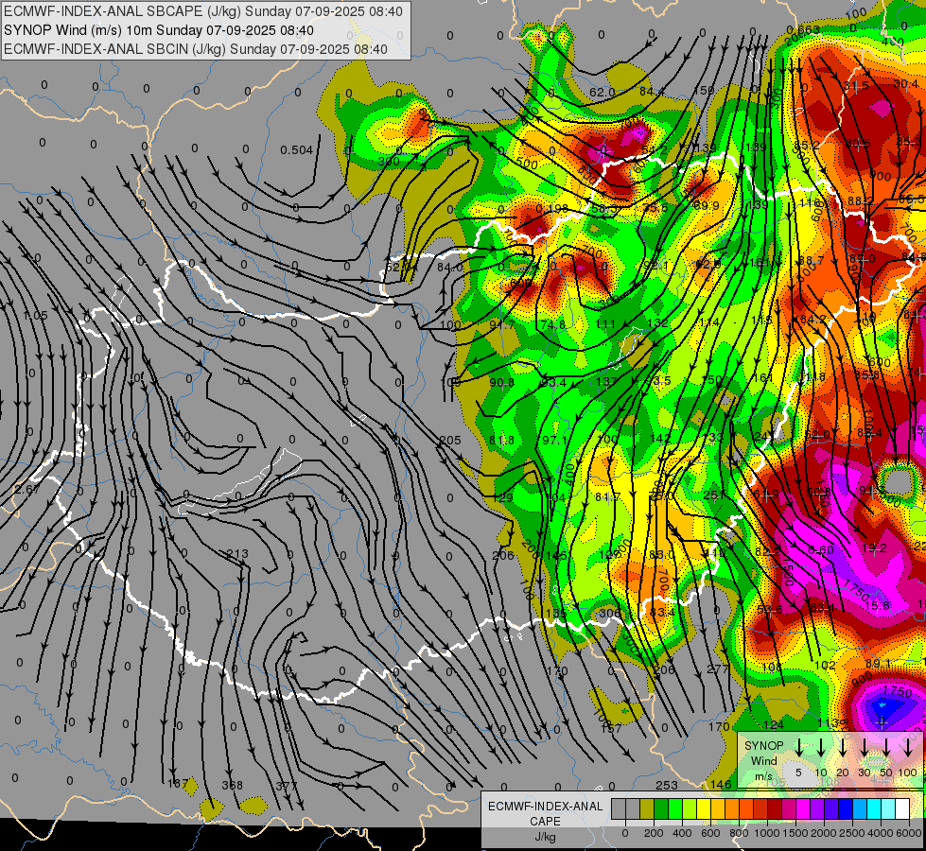926x851 pixels.
Task: Click the m/s unit label in wind legend
Action: (x=763, y=776)
